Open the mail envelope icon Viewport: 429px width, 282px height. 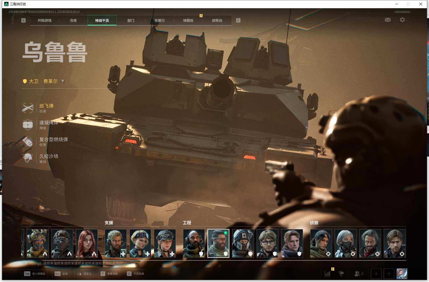coord(388,20)
